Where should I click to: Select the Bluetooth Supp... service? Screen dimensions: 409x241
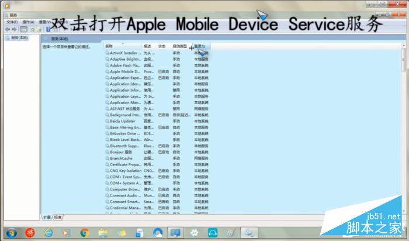click(157, 146)
